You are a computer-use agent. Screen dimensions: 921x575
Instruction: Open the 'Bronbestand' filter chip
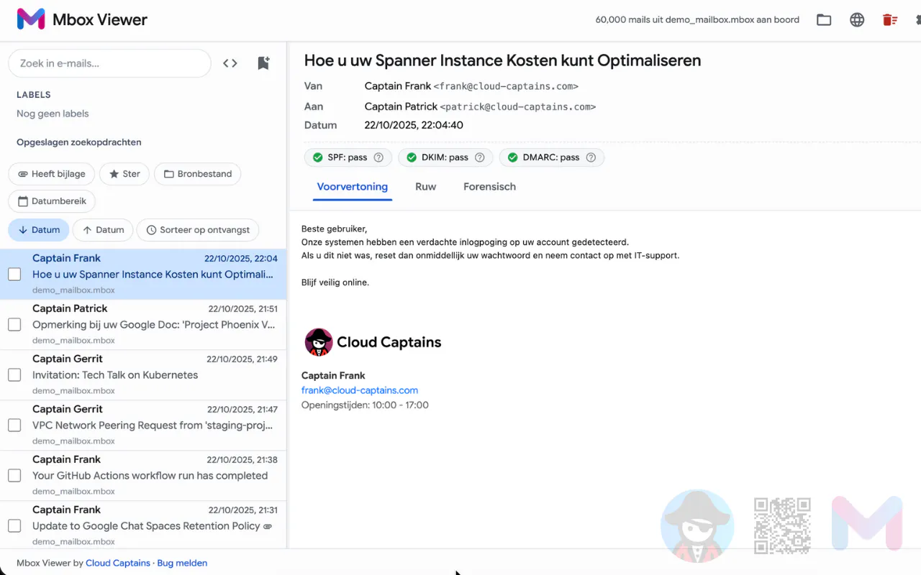197,174
